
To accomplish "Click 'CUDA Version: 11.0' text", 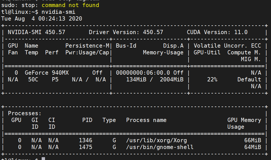I will 217,32.
